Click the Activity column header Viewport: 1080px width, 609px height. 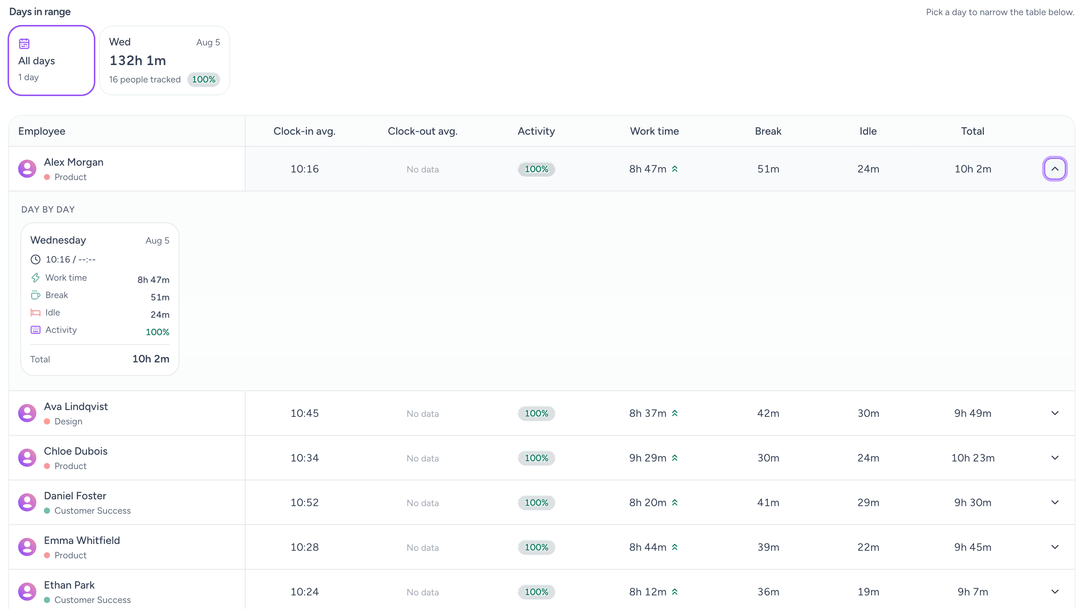(536, 131)
